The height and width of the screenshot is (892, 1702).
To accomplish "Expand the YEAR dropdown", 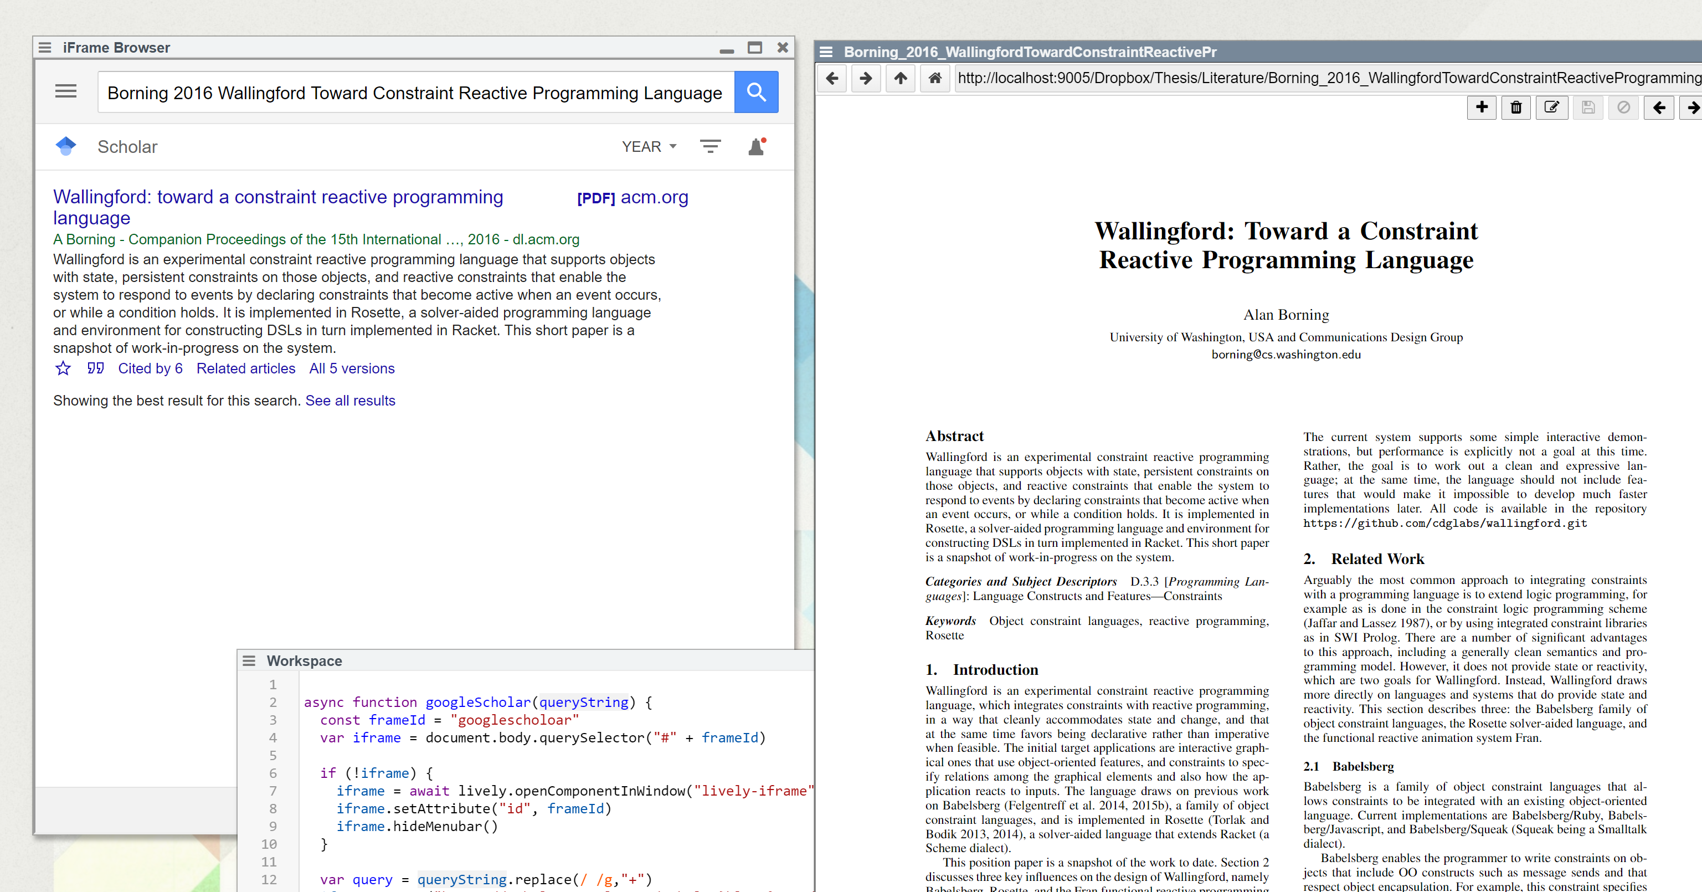I will (x=649, y=147).
